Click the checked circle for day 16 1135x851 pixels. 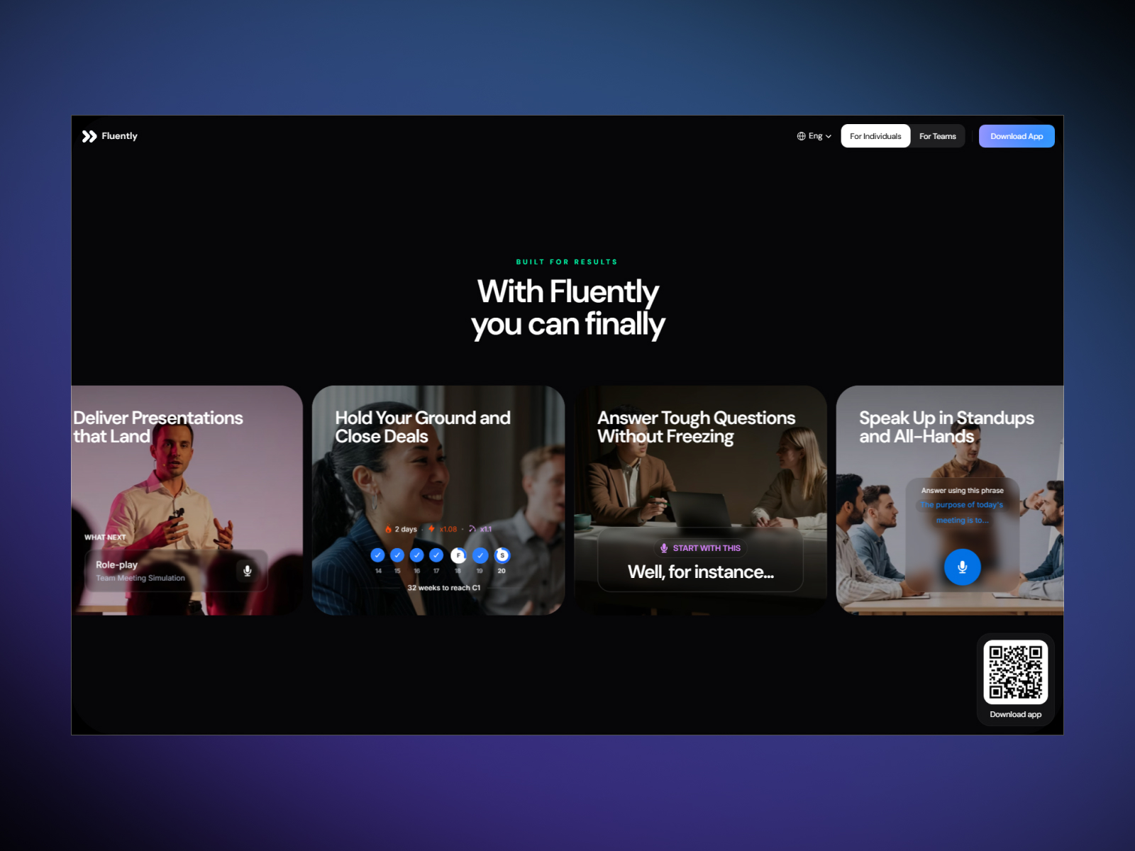pos(417,555)
